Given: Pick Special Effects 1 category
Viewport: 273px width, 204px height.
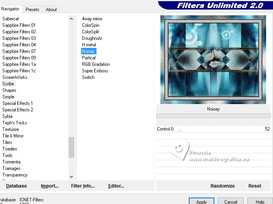Looking at the screenshot, I should pyautogui.click(x=17, y=103).
